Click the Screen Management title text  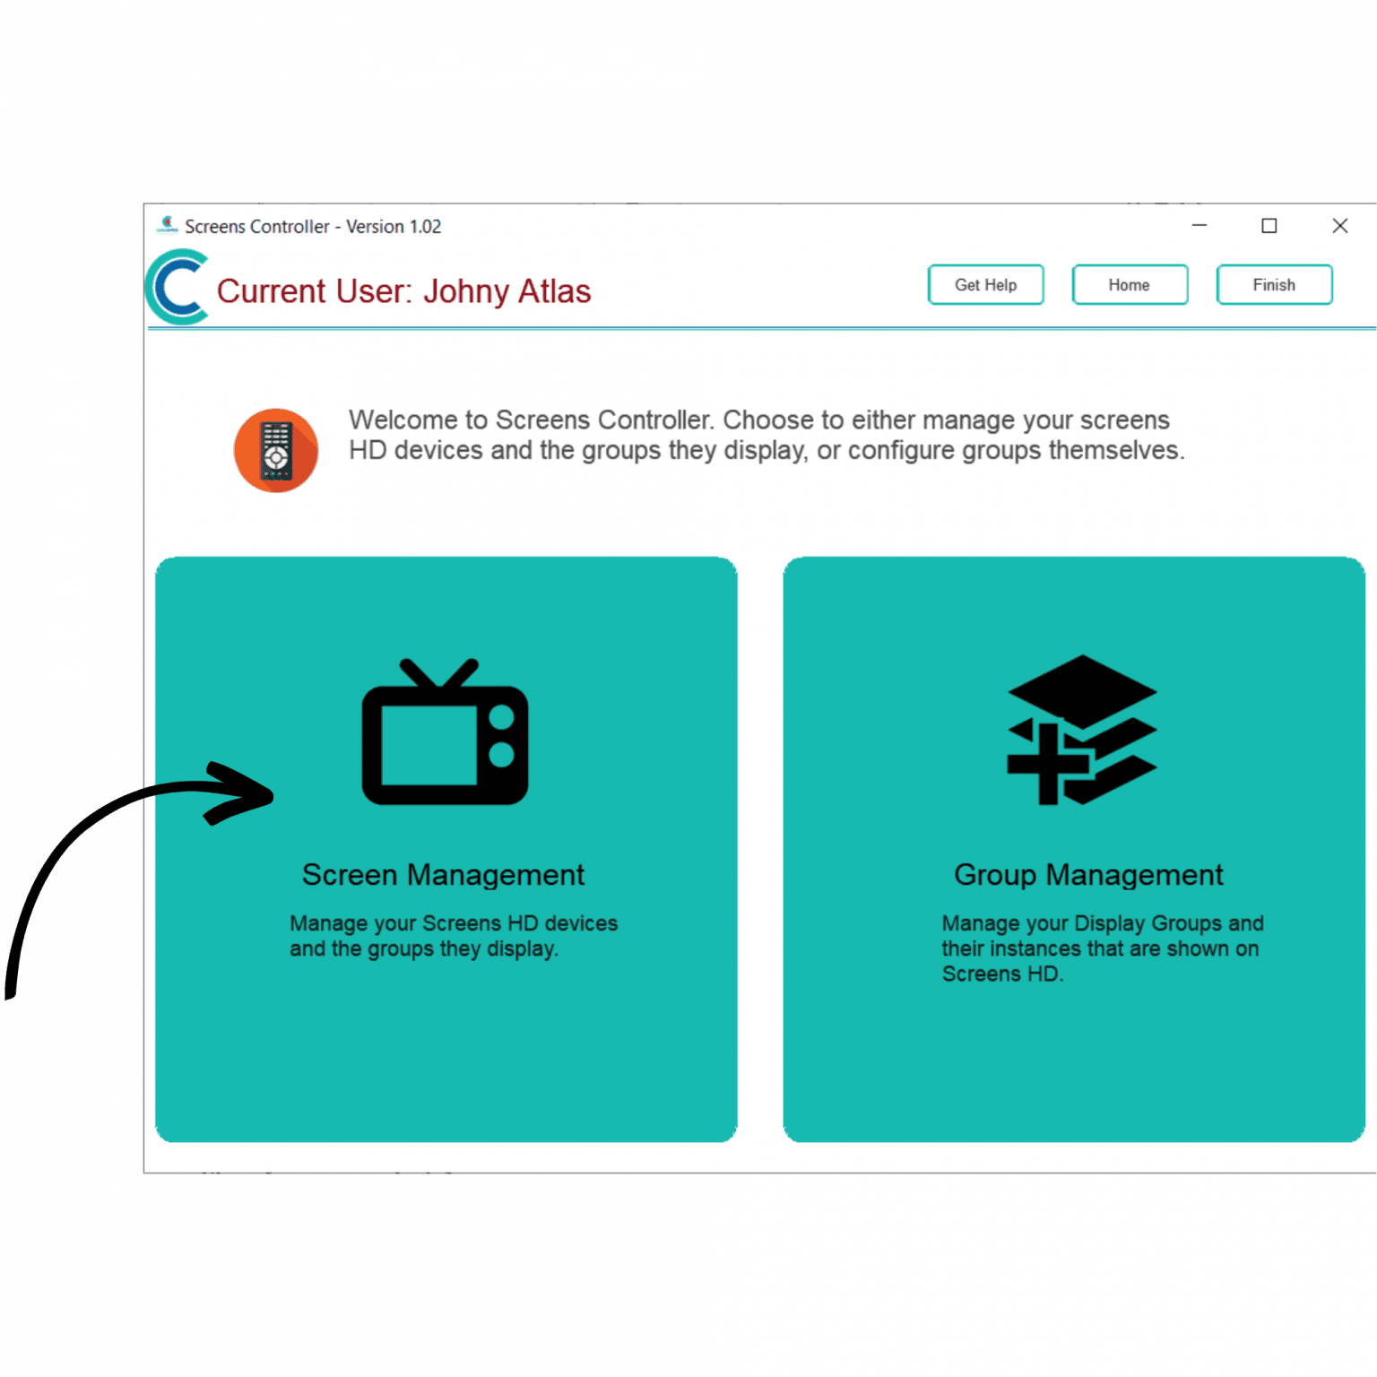click(443, 874)
